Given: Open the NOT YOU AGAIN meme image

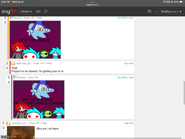Looking at the screenshot, I should [35, 40].
